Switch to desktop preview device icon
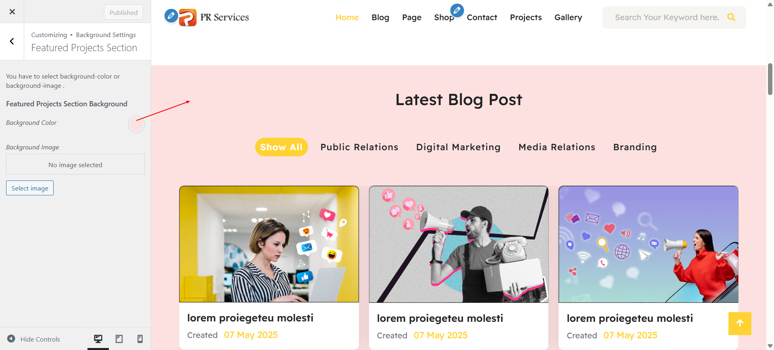This screenshot has height=350, width=774. 98,339
